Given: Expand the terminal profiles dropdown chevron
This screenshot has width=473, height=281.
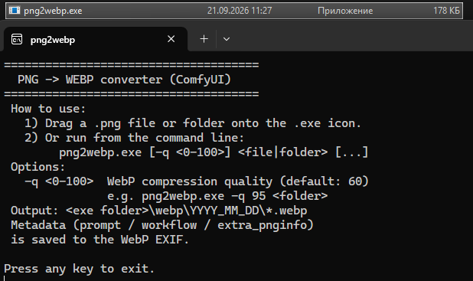Looking at the screenshot, I should click(x=227, y=39).
